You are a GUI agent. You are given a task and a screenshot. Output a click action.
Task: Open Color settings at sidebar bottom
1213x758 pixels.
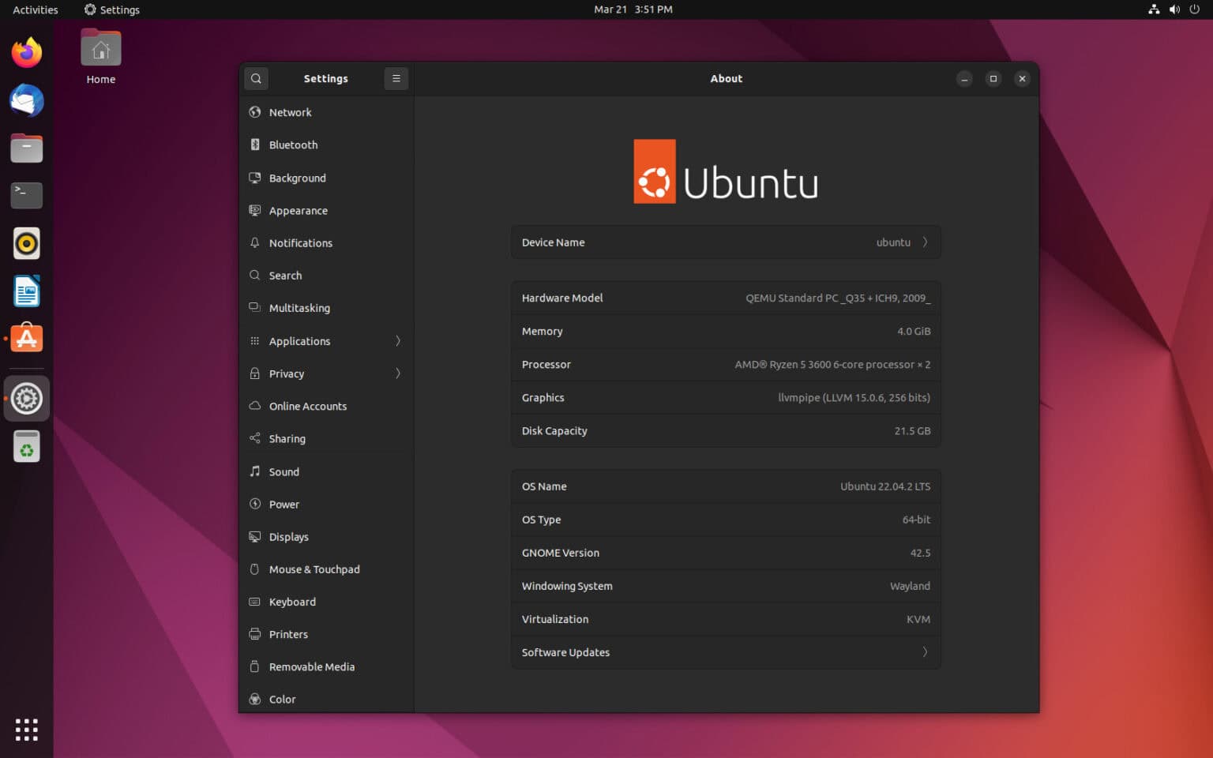coord(281,699)
